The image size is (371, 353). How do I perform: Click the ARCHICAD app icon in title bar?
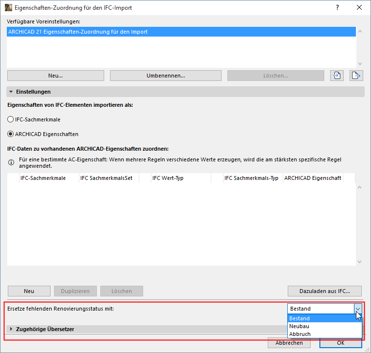click(8, 8)
